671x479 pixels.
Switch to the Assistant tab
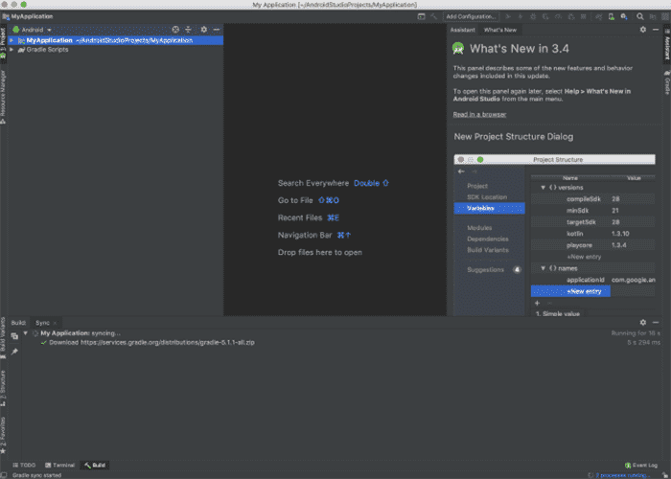[x=462, y=30]
